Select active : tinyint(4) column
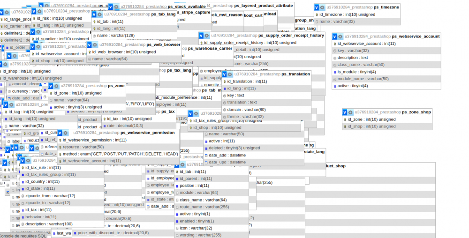Viewport: 469px width, 238px height. click(x=386, y=86)
